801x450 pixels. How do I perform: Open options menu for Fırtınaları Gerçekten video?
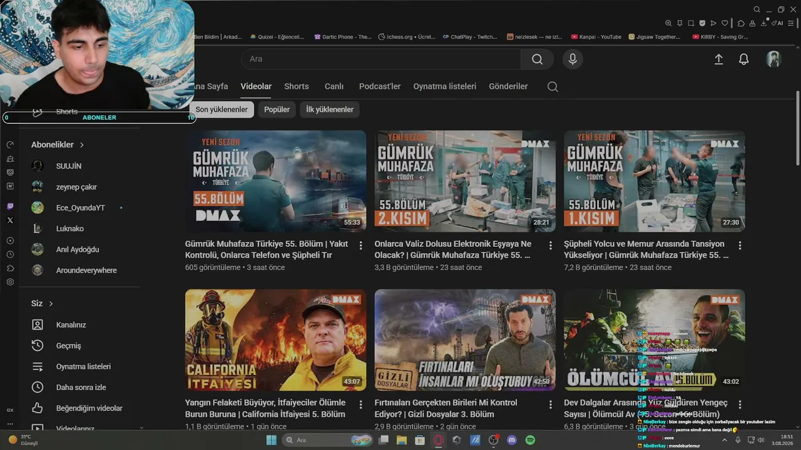pos(551,404)
